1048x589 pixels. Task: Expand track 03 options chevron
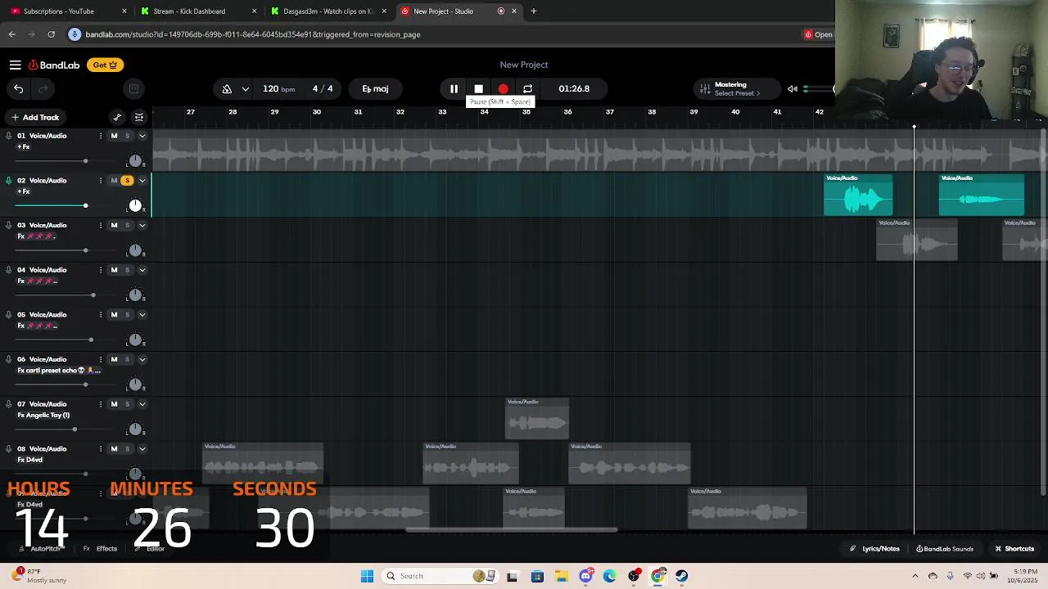click(x=142, y=225)
